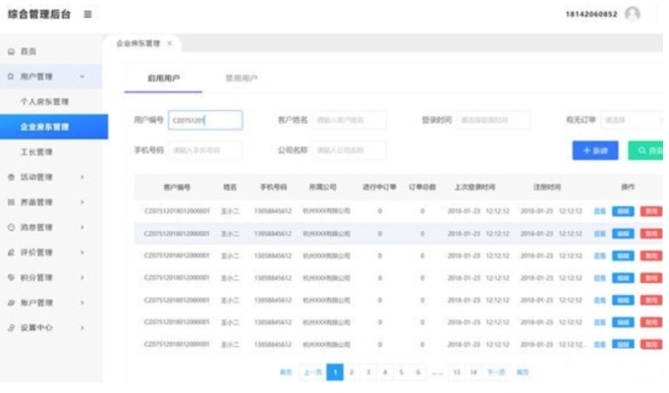This screenshot has width=669, height=393.
Task: Click the hamburger menu collapse icon
Action: coord(88,14)
